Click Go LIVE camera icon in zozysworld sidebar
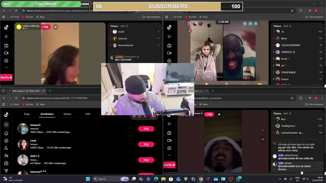 tap(6, 53)
